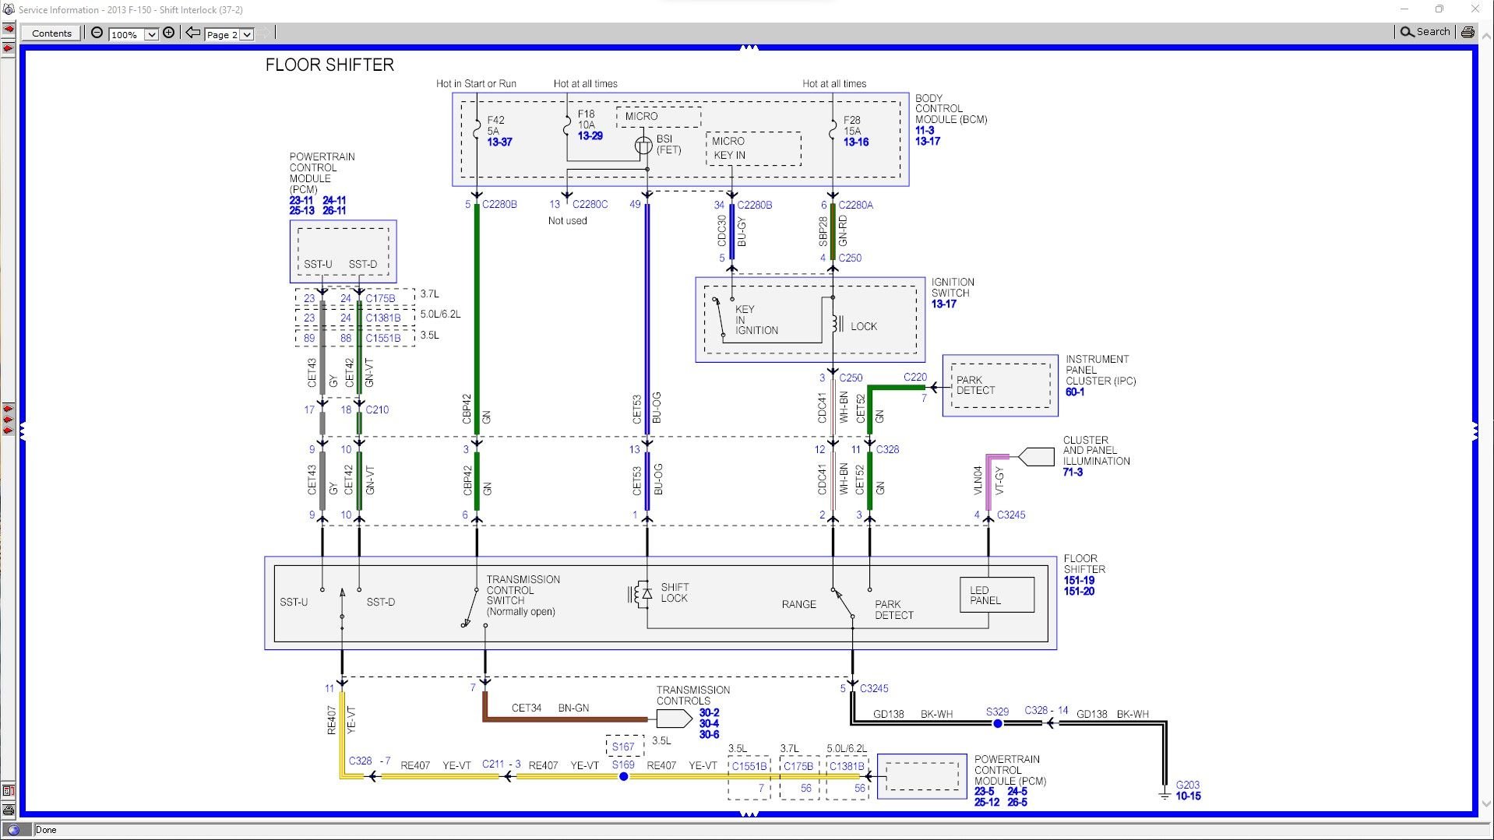Open the Page 2 selector dropdown

245,34
